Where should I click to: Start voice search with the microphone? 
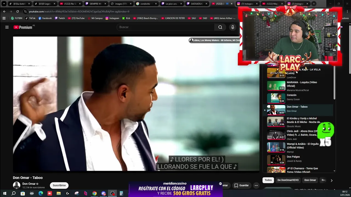click(233, 27)
